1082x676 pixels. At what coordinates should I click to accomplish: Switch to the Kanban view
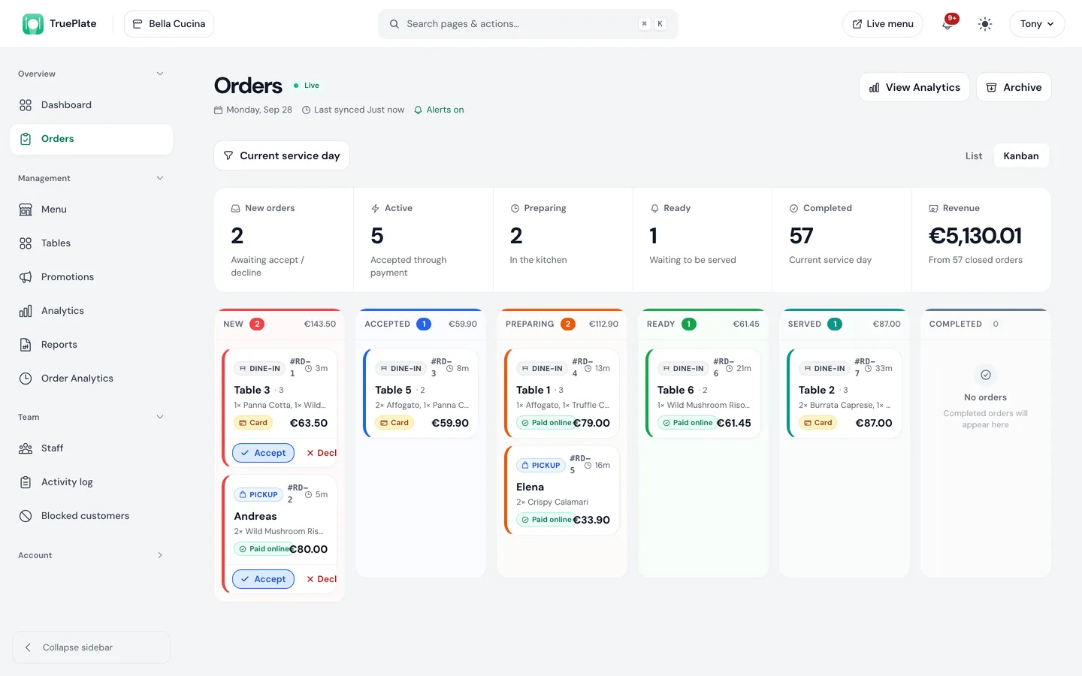[1021, 156]
